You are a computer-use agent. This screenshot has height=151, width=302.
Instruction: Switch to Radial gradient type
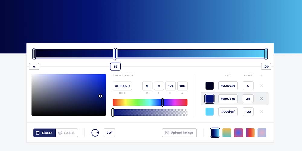click(67, 133)
